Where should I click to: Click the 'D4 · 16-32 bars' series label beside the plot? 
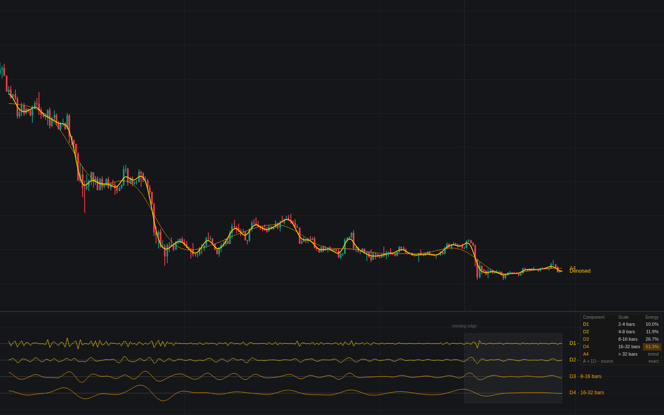pos(587,393)
